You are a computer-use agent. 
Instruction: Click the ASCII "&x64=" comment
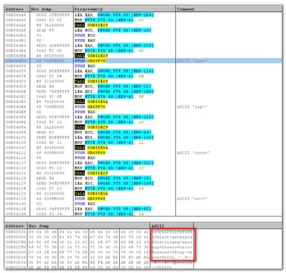pyautogui.click(x=193, y=152)
